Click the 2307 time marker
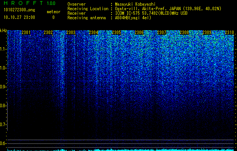The height and width of the screenshot is (151, 237). tap(162, 32)
